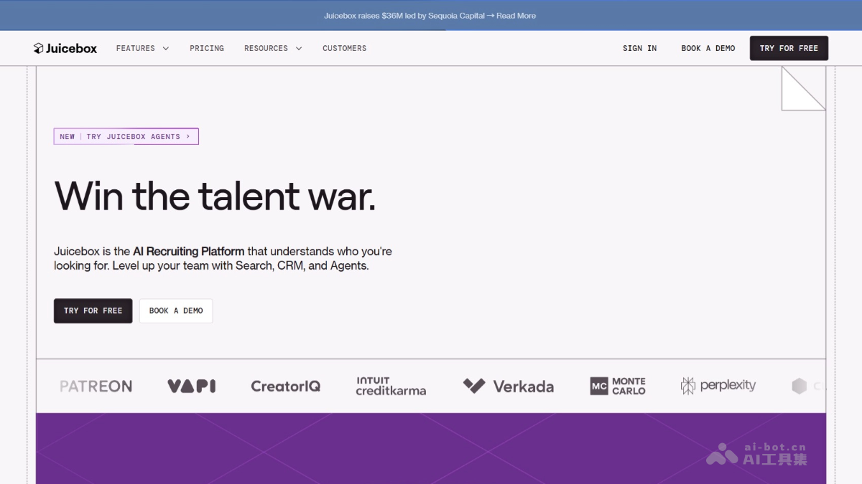Click the Patreon logo
Viewport: 862px width, 484px height.
pos(96,386)
